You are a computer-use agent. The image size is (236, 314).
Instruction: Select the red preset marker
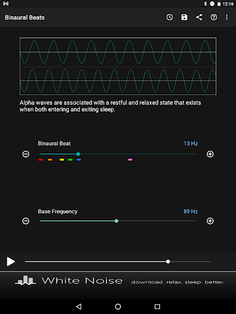pyautogui.click(x=41, y=159)
